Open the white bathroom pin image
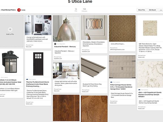The width and height of the screenshot is (163, 122). coord(38,25)
